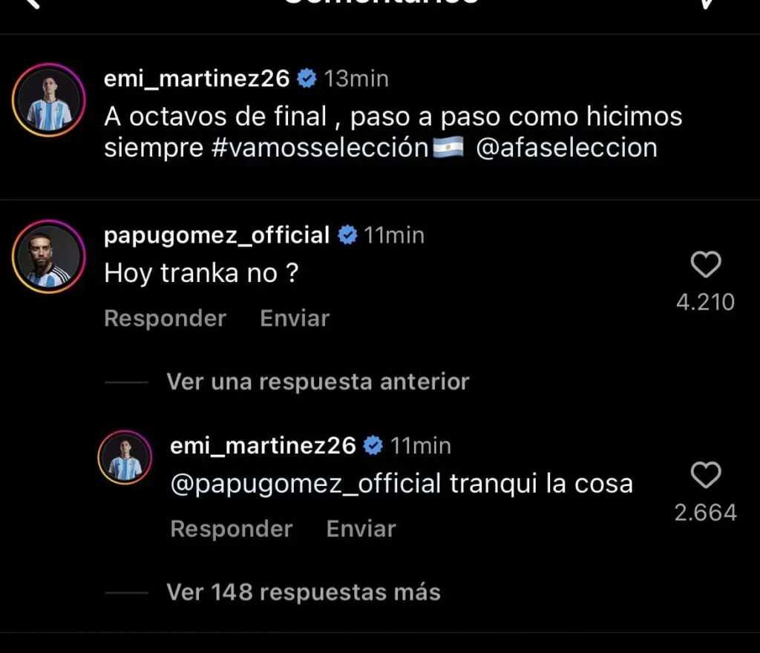760x653 pixels.
Task: Tap the verified badge on emi_martinez26's reply
Action: coord(373,445)
